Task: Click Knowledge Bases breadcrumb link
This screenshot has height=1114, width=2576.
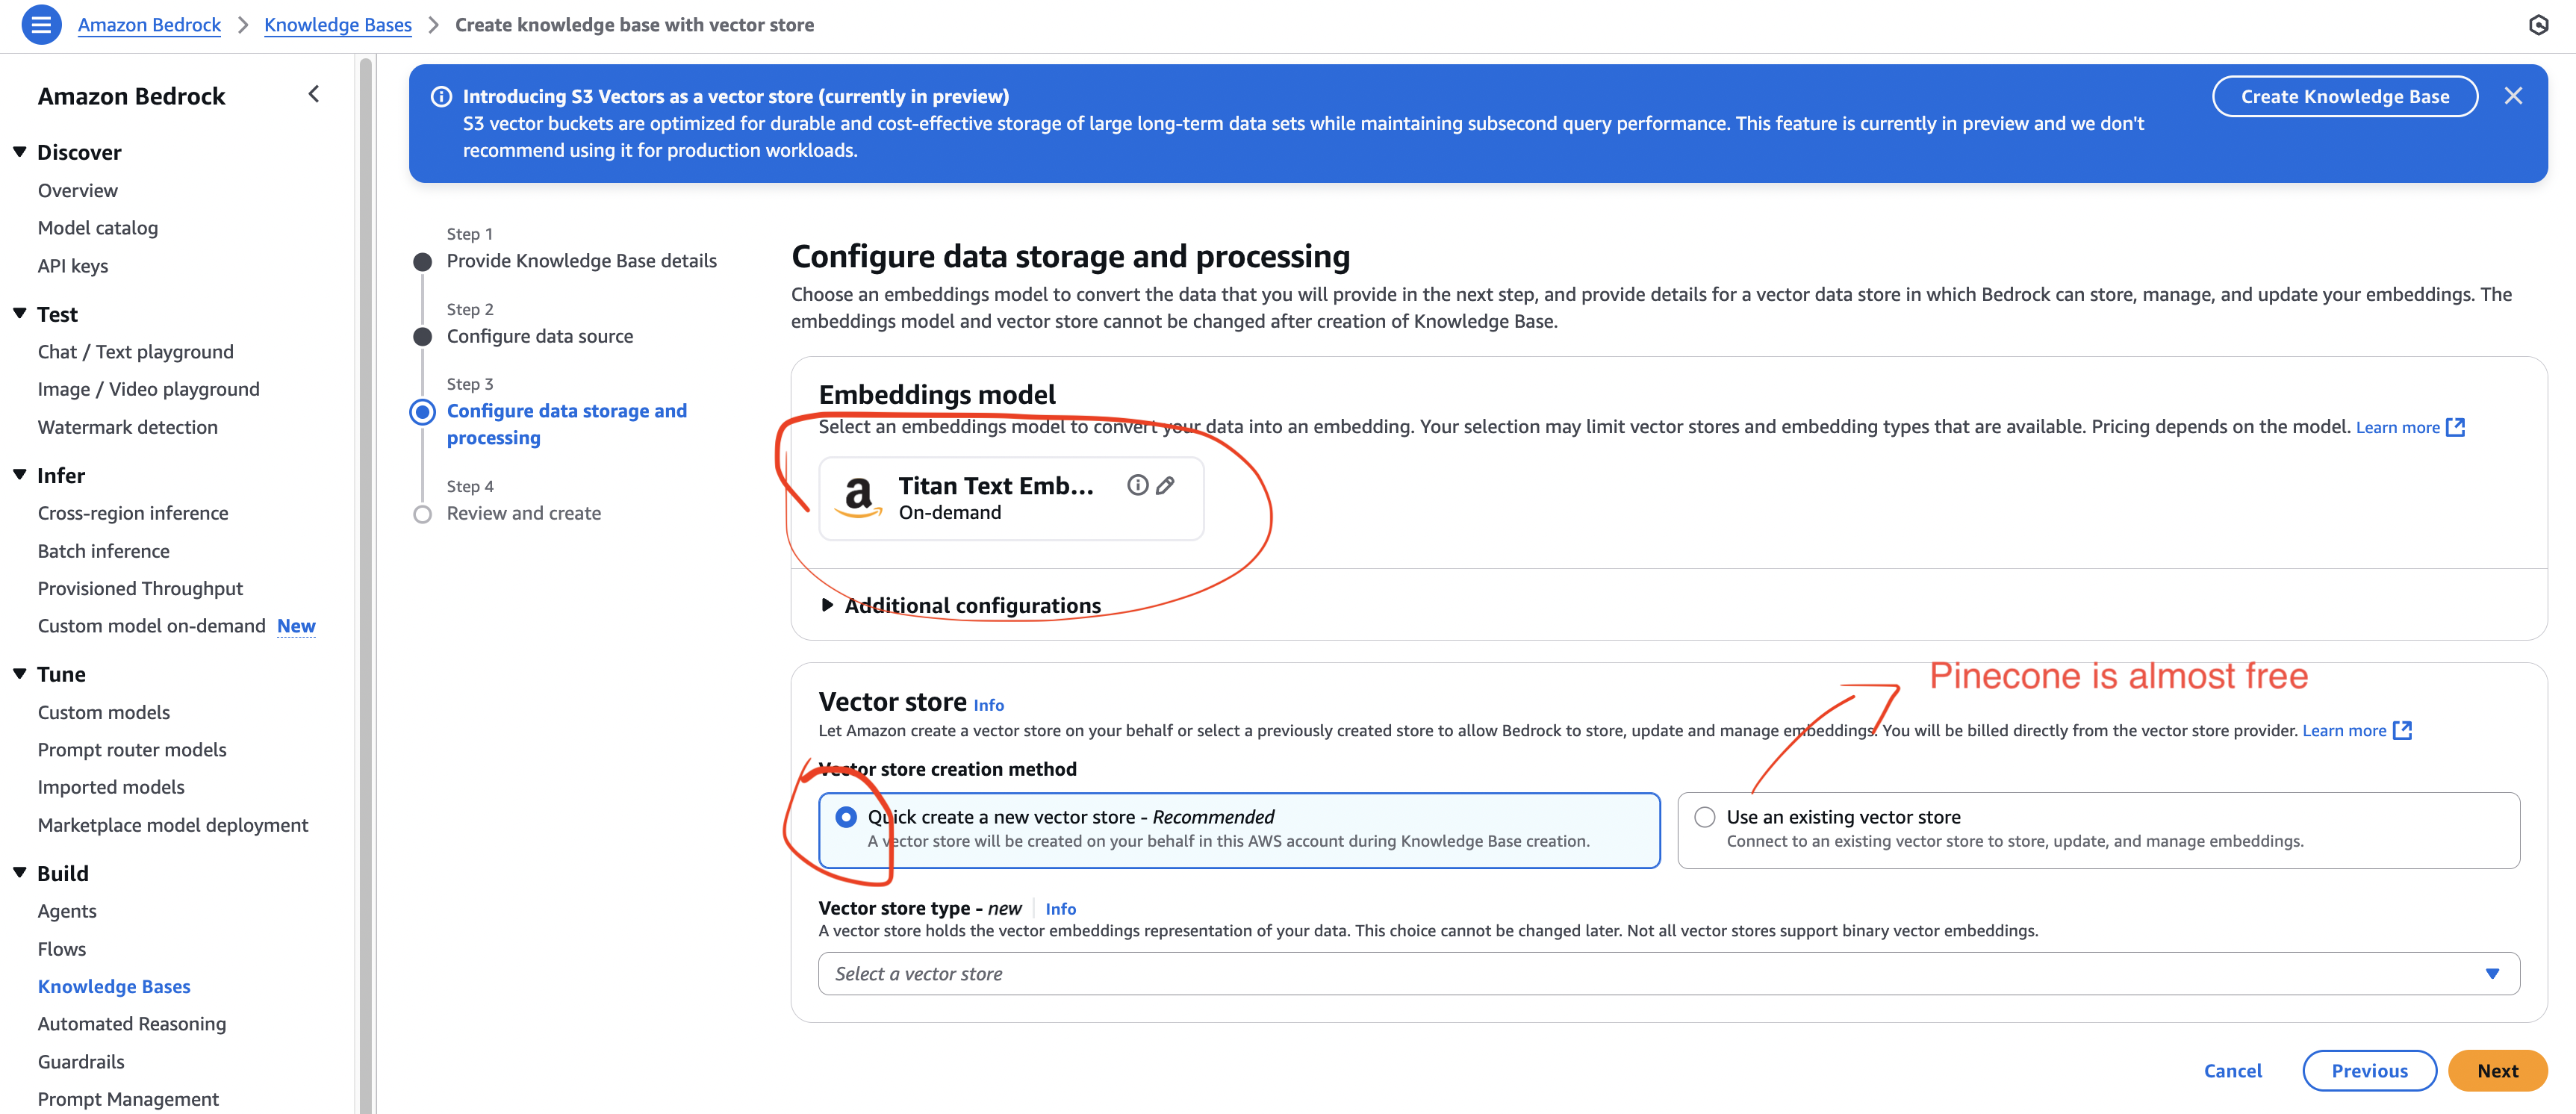Action: pos(337,25)
